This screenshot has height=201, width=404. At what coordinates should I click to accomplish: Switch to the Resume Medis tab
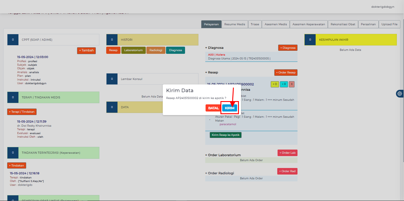(x=234, y=24)
